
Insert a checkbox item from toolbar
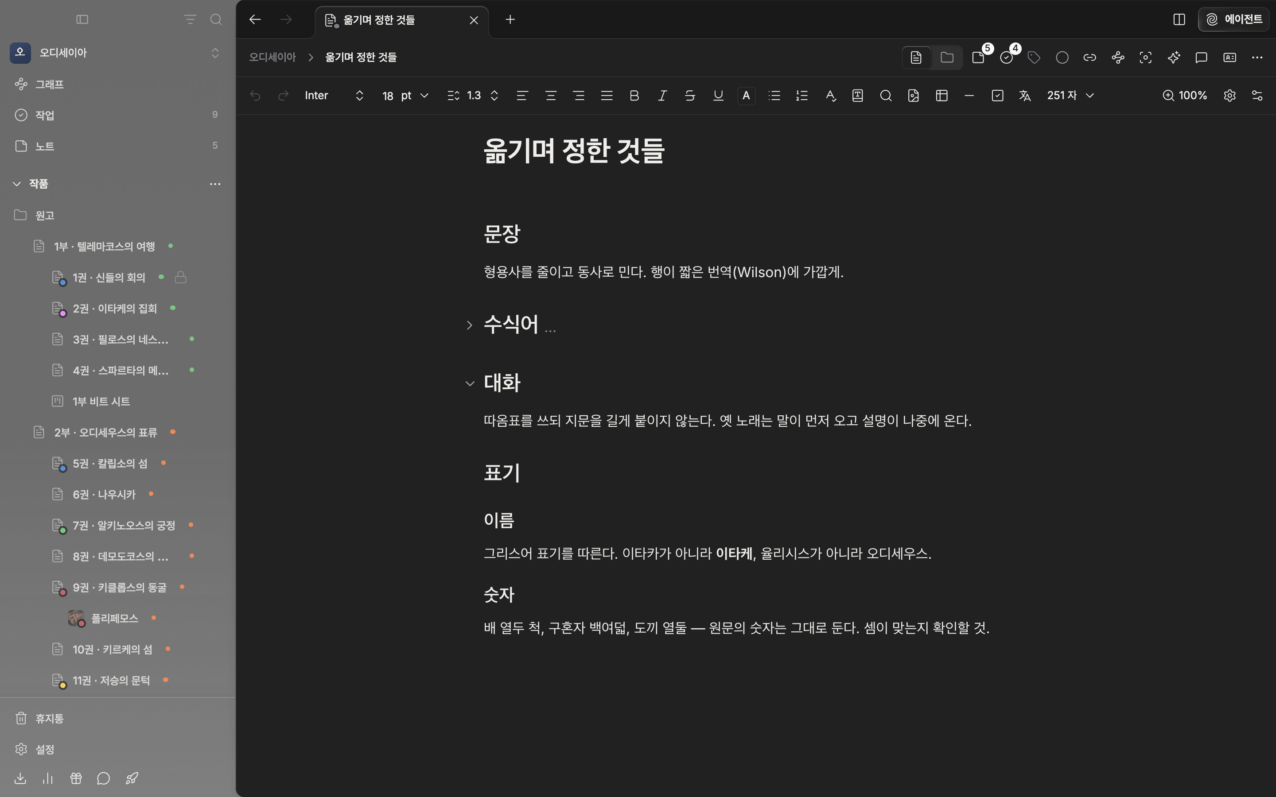998,95
